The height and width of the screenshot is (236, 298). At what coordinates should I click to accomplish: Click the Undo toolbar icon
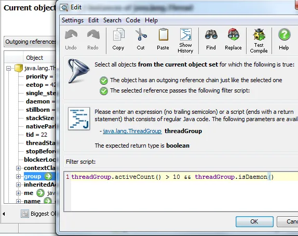71,35
